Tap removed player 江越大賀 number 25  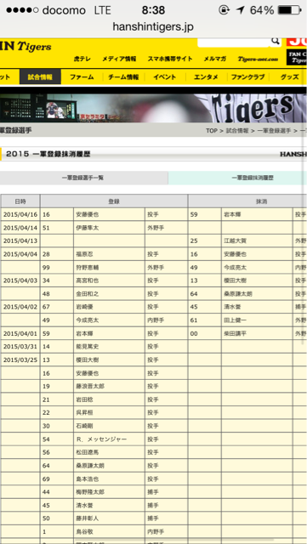236,241
